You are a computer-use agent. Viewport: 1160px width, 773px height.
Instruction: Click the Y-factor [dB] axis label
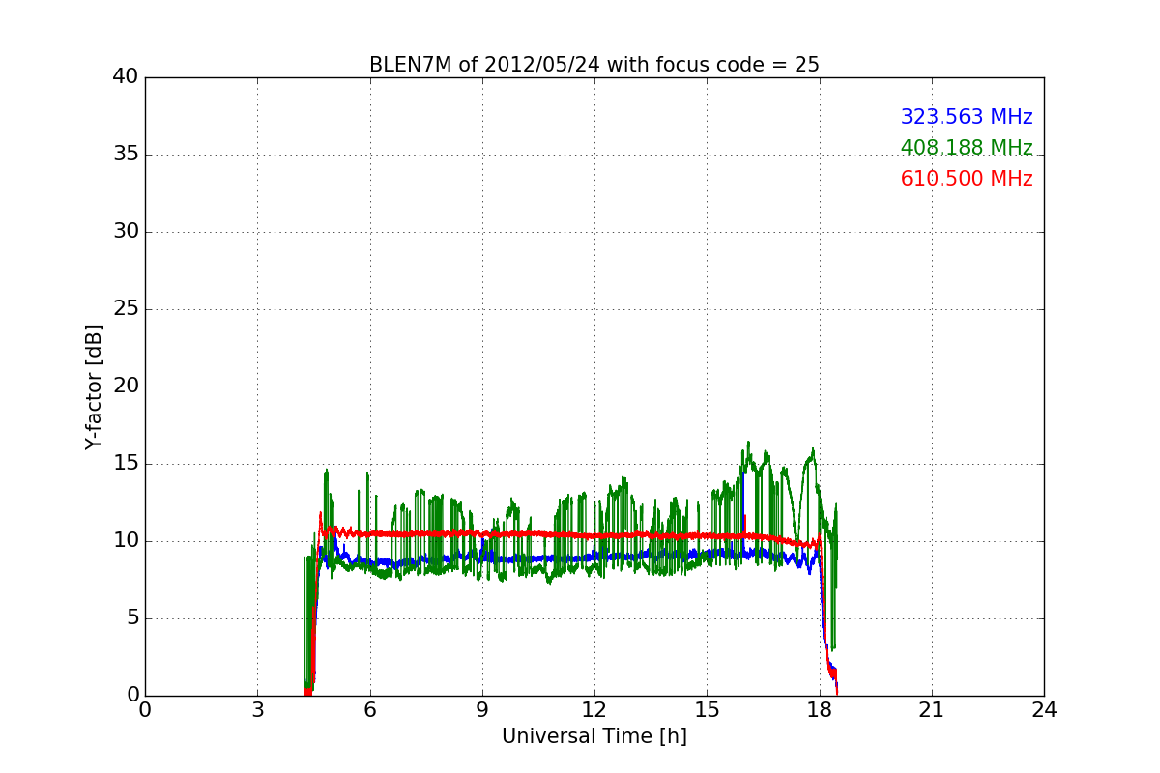point(94,386)
